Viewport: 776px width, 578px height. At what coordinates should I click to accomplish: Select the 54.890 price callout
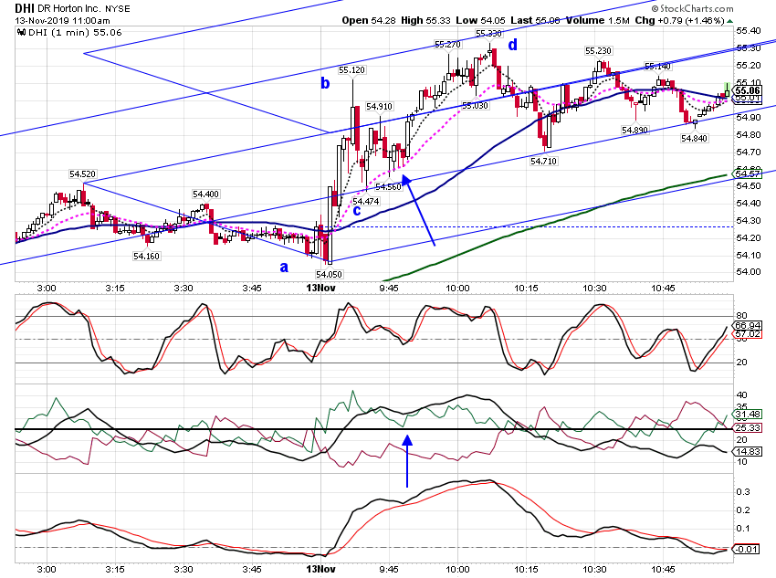point(635,131)
